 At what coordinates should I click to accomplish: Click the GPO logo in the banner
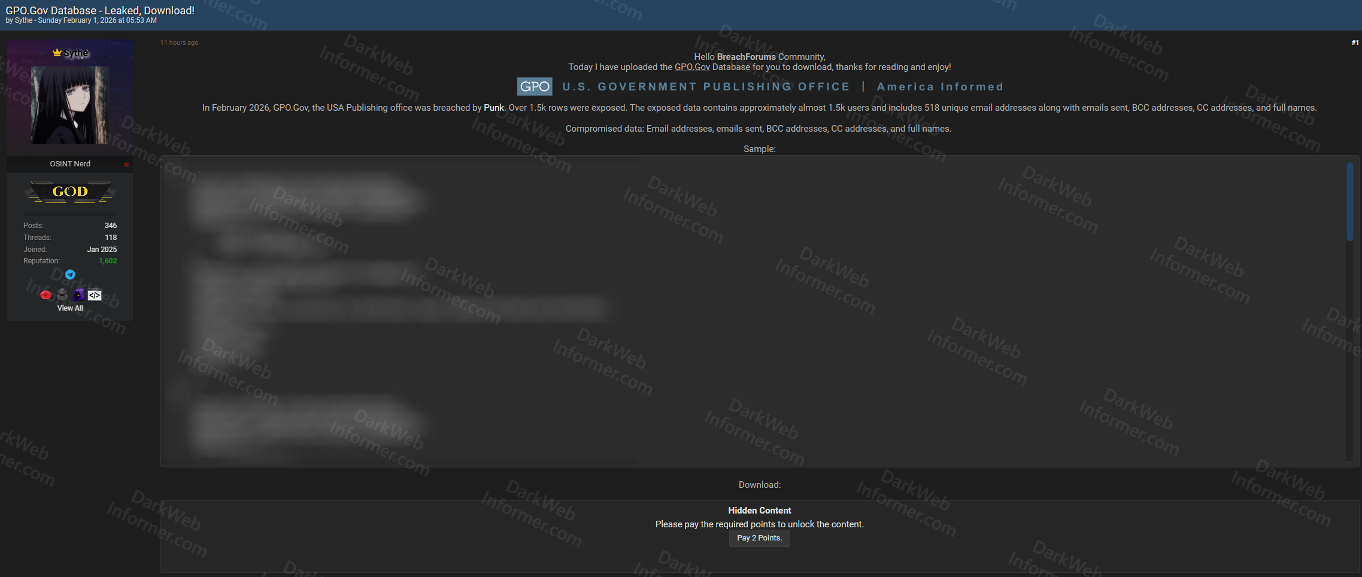[x=534, y=87]
